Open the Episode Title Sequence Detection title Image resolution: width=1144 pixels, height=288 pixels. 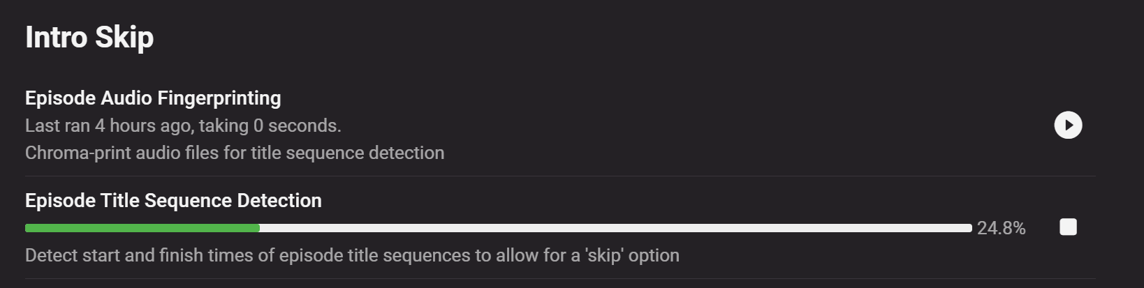(173, 201)
